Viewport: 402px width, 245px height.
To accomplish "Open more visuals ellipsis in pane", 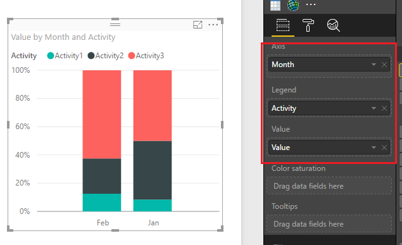I will tap(311, 4).
